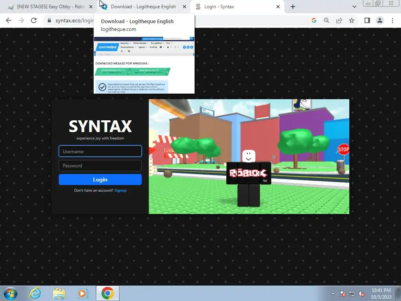This screenshot has height=301, width=401.
Task: Open Windows Explorer folder from taskbar
Action: pos(59,293)
